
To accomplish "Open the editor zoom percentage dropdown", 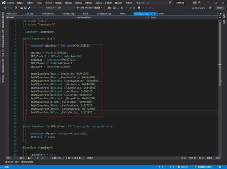I will [x=10, y=158].
